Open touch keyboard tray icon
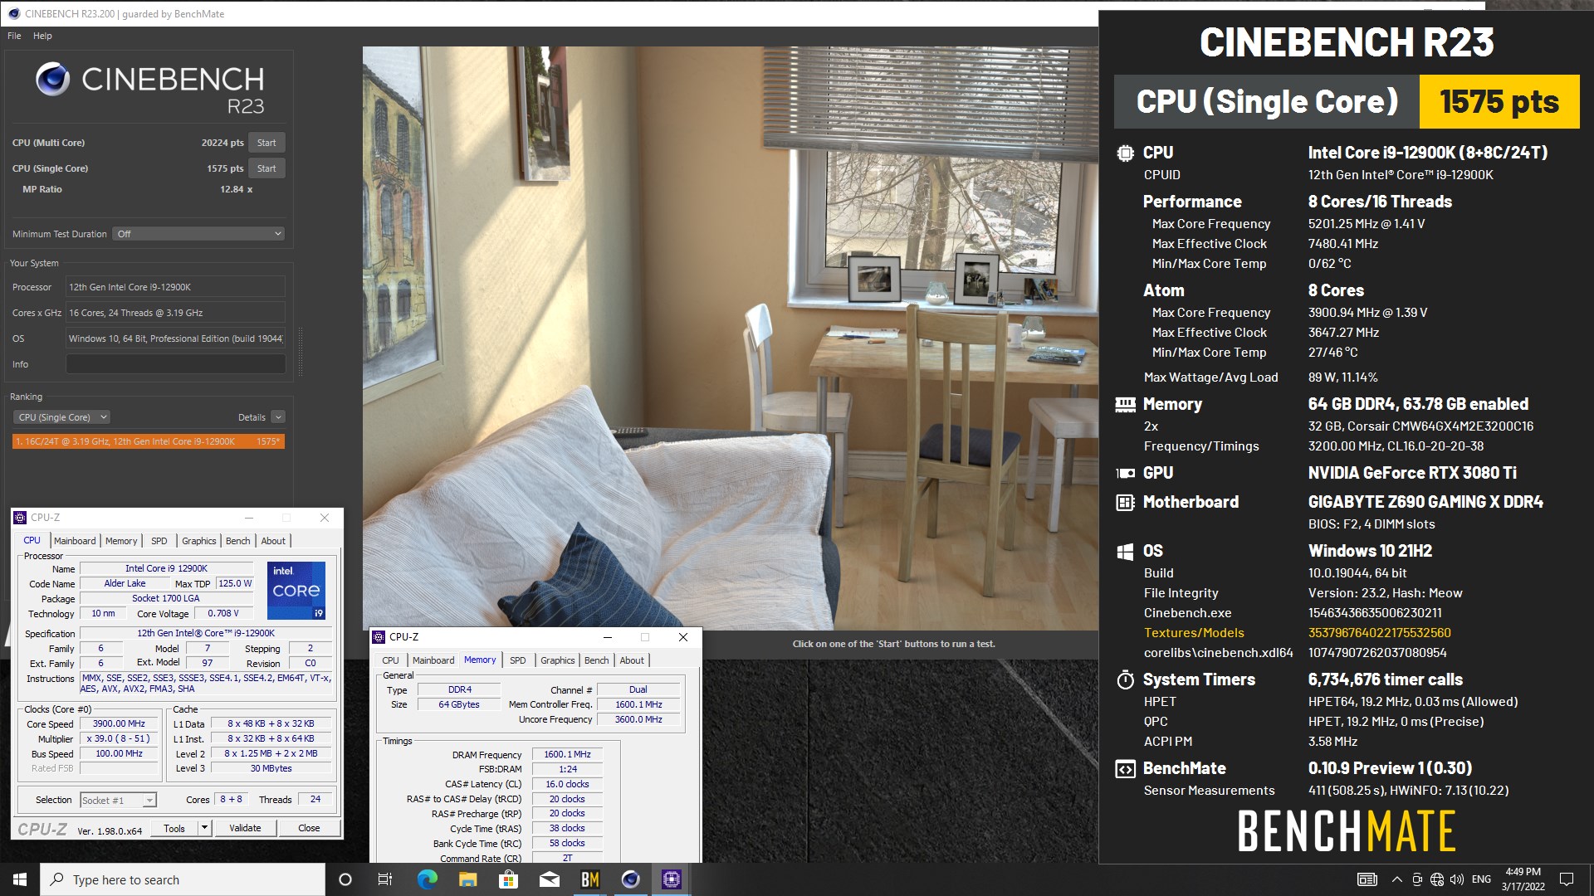 [1367, 879]
